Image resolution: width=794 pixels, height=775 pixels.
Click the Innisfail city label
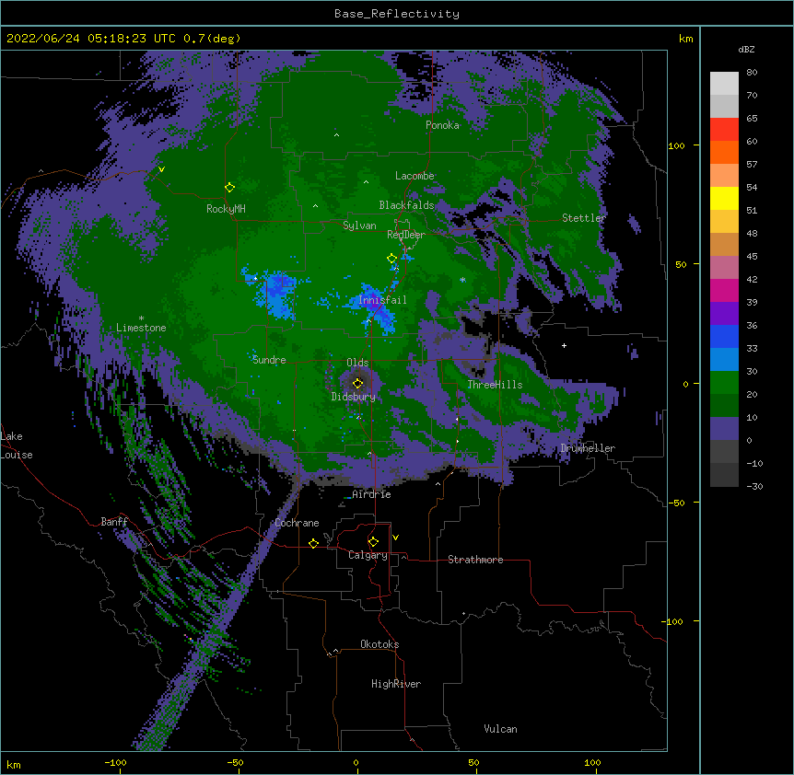(382, 300)
